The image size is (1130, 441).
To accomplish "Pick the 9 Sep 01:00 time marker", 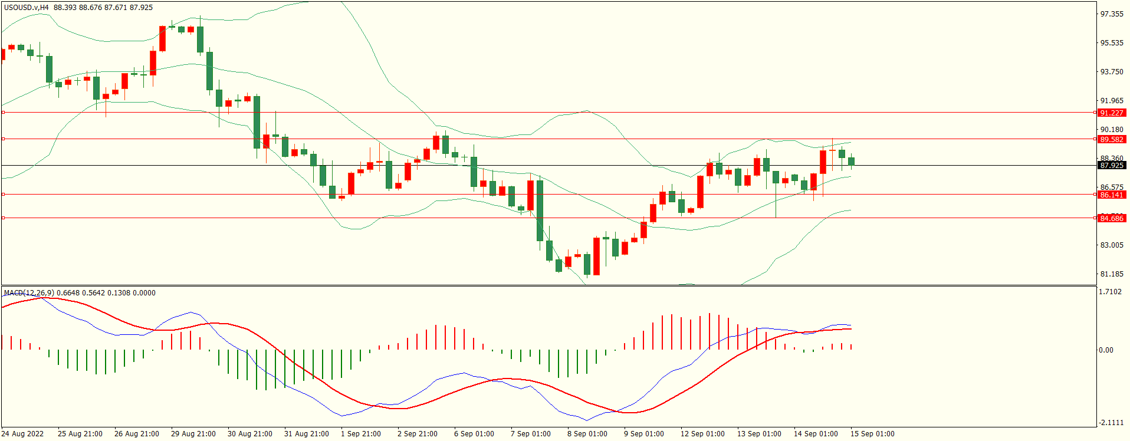I will tap(644, 434).
